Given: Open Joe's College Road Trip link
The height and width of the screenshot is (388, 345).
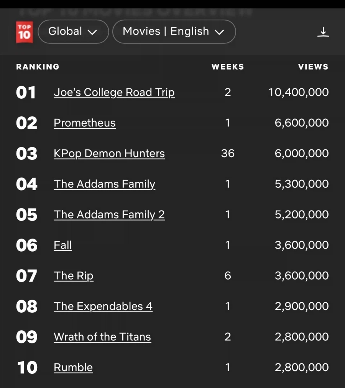Looking at the screenshot, I should (x=114, y=93).
